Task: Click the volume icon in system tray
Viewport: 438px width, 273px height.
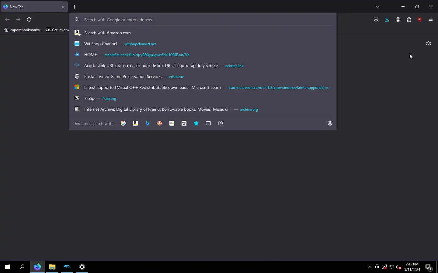Action: [x=399, y=267]
